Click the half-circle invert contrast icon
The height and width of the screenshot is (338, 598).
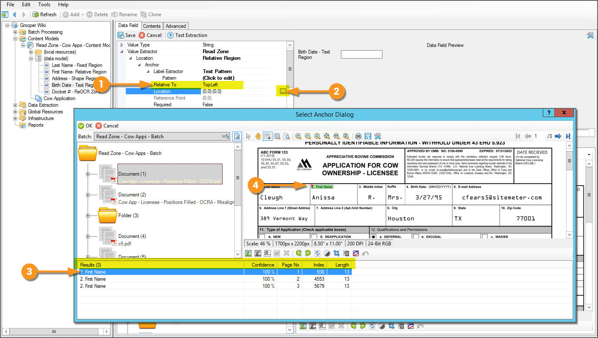point(328,253)
